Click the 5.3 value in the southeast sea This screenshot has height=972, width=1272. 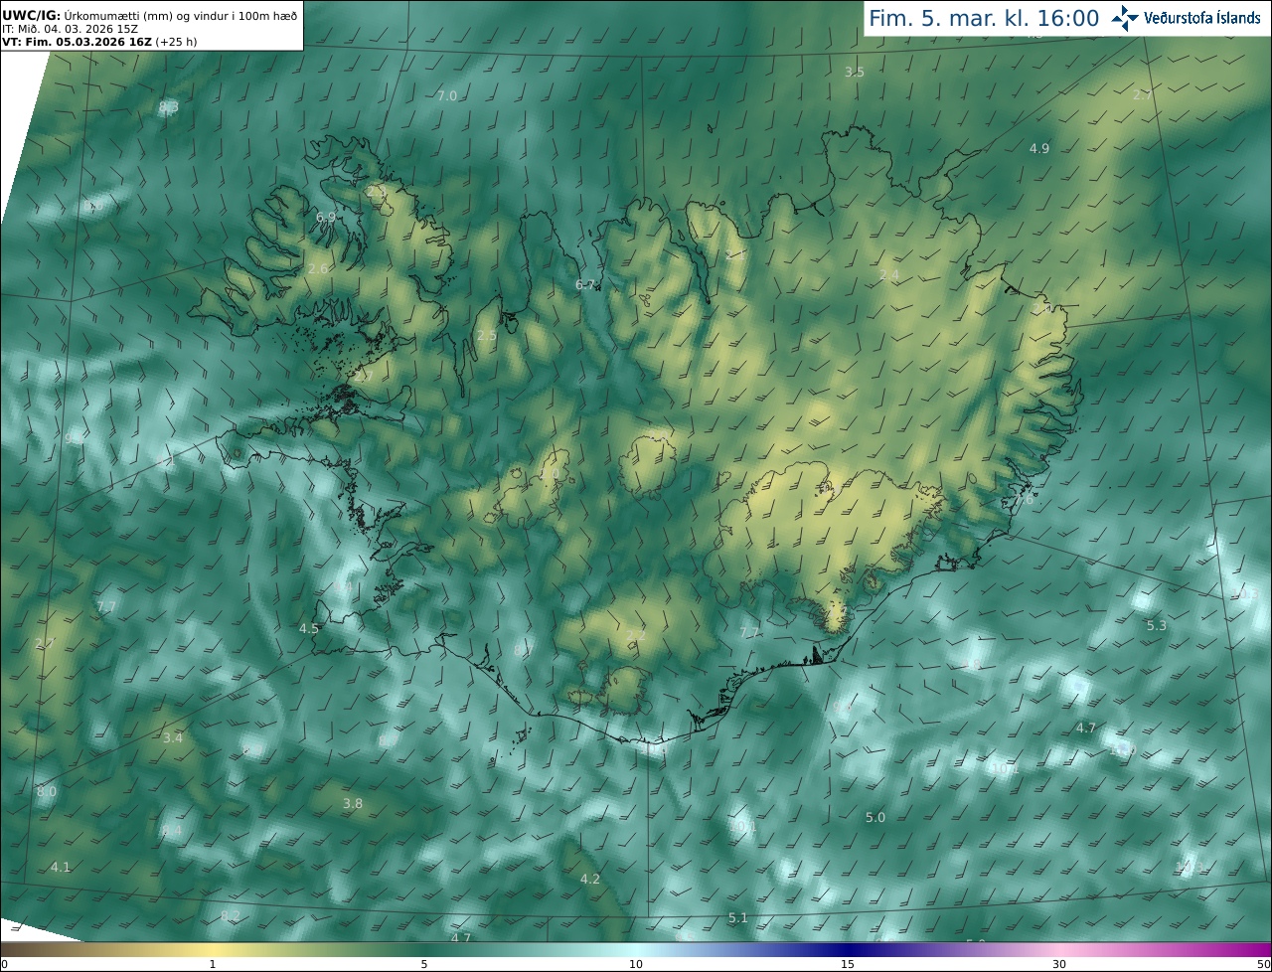[x=1156, y=625]
